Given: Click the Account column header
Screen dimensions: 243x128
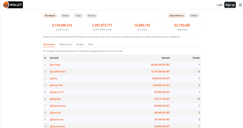Looking at the screenshot, I should click(54, 58).
